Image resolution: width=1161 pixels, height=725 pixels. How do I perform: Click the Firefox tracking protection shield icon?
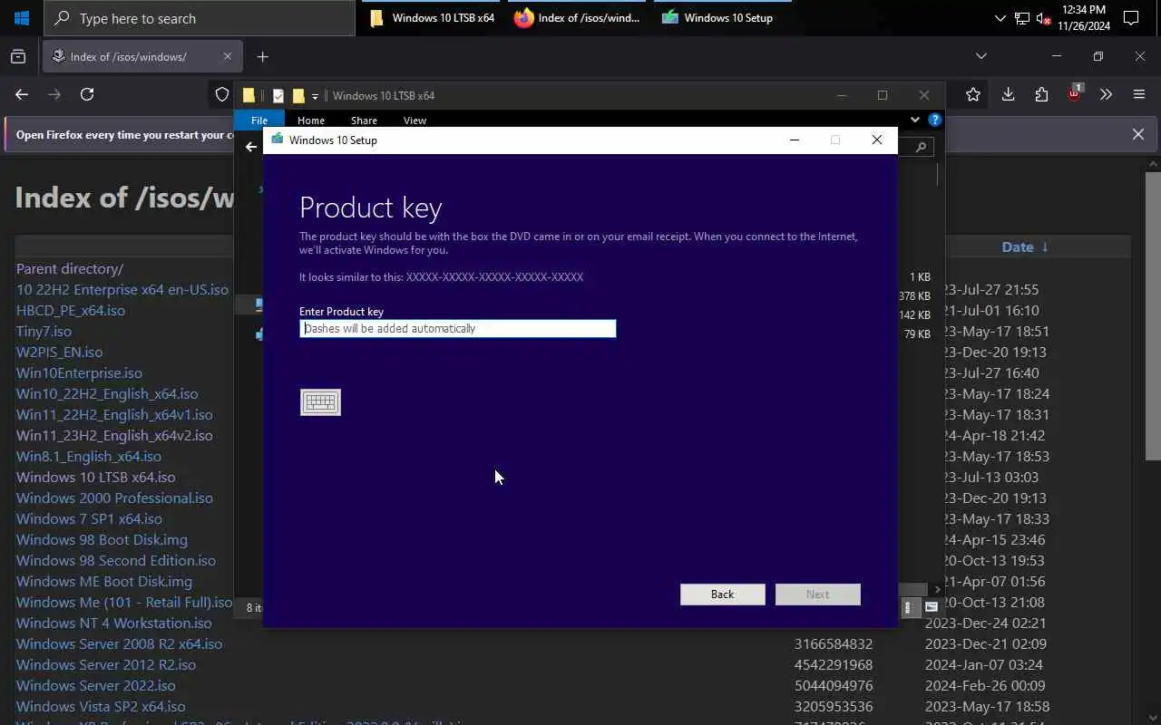[222, 94]
